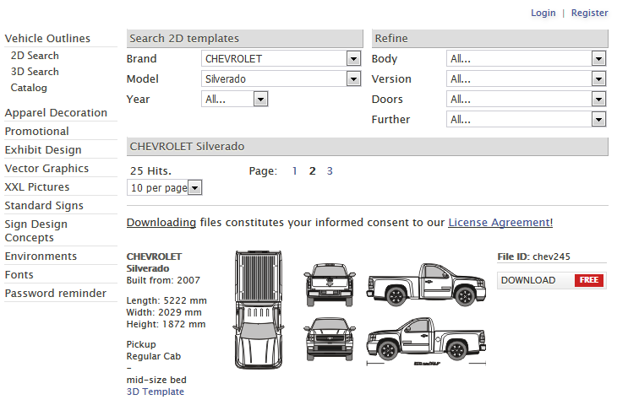Screen dimensions: 617x405
Task: Open the Brand dropdown showing CHEVROLET
Action: point(281,59)
